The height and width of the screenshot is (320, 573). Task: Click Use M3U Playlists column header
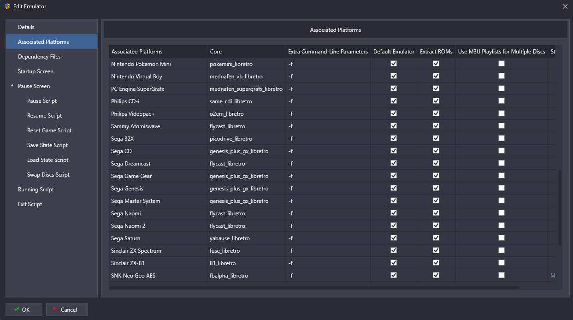502,52
